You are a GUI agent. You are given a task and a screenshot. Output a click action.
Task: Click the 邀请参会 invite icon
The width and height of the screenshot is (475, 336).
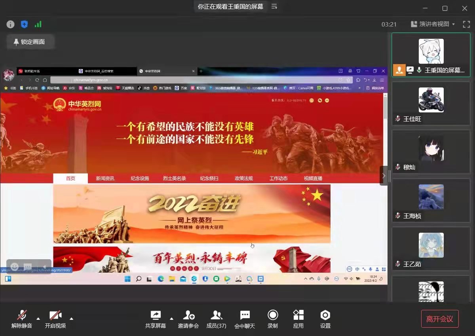188,319
